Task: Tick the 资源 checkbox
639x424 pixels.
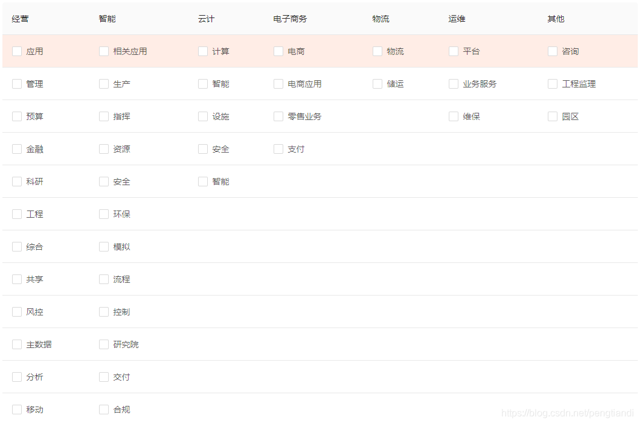Action: pos(104,149)
